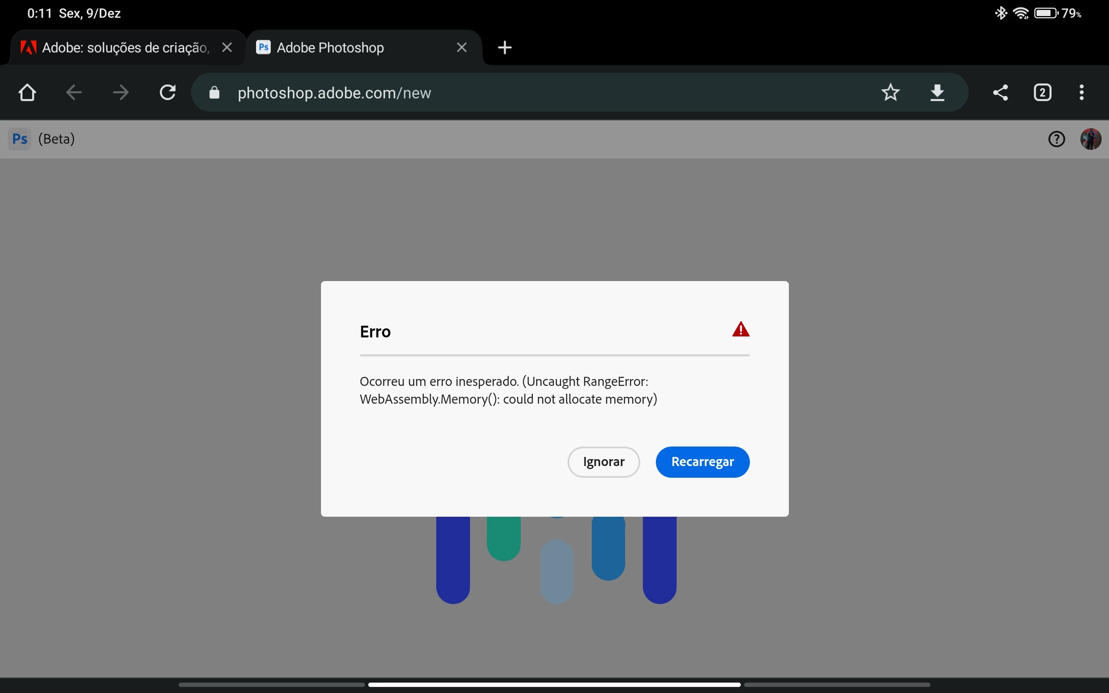
Task: Open the tab switcher showing 2
Action: [x=1043, y=93]
